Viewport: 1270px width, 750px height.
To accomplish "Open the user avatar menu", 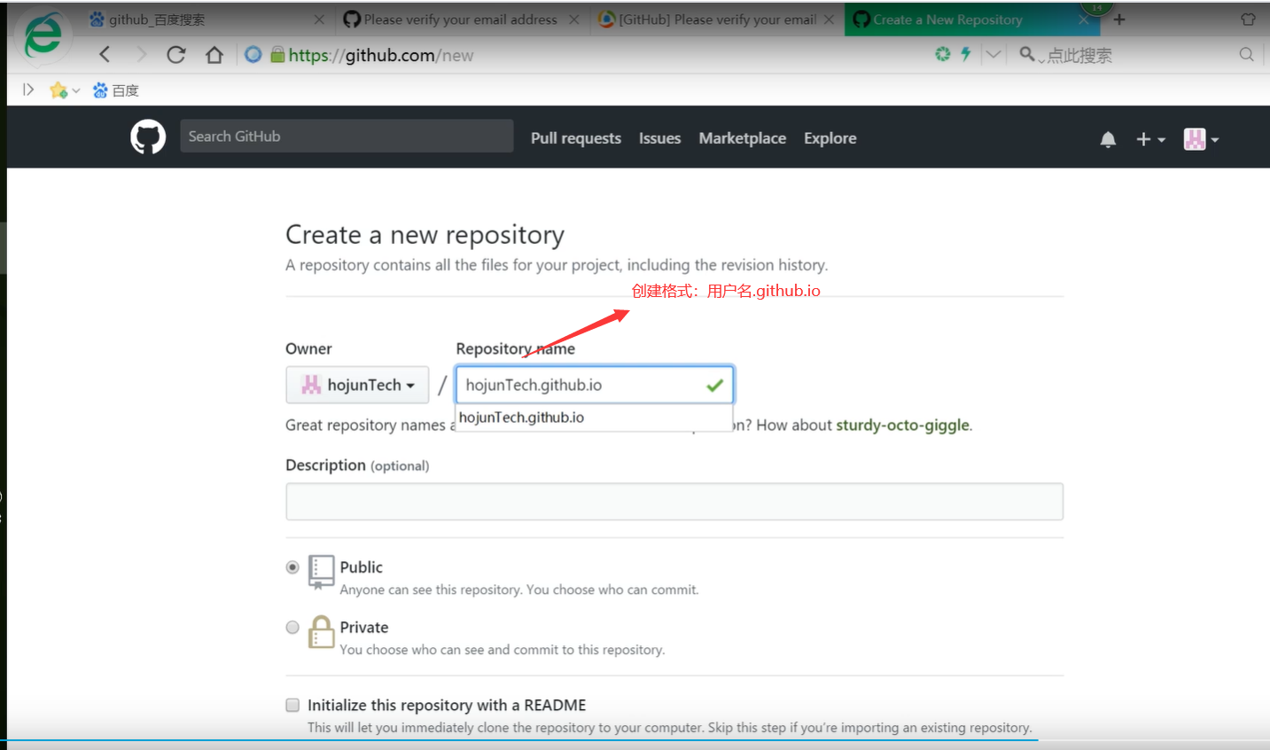I will (x=1201, y=139).
